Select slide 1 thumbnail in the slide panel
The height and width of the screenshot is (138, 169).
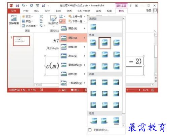tap(22, 41)
